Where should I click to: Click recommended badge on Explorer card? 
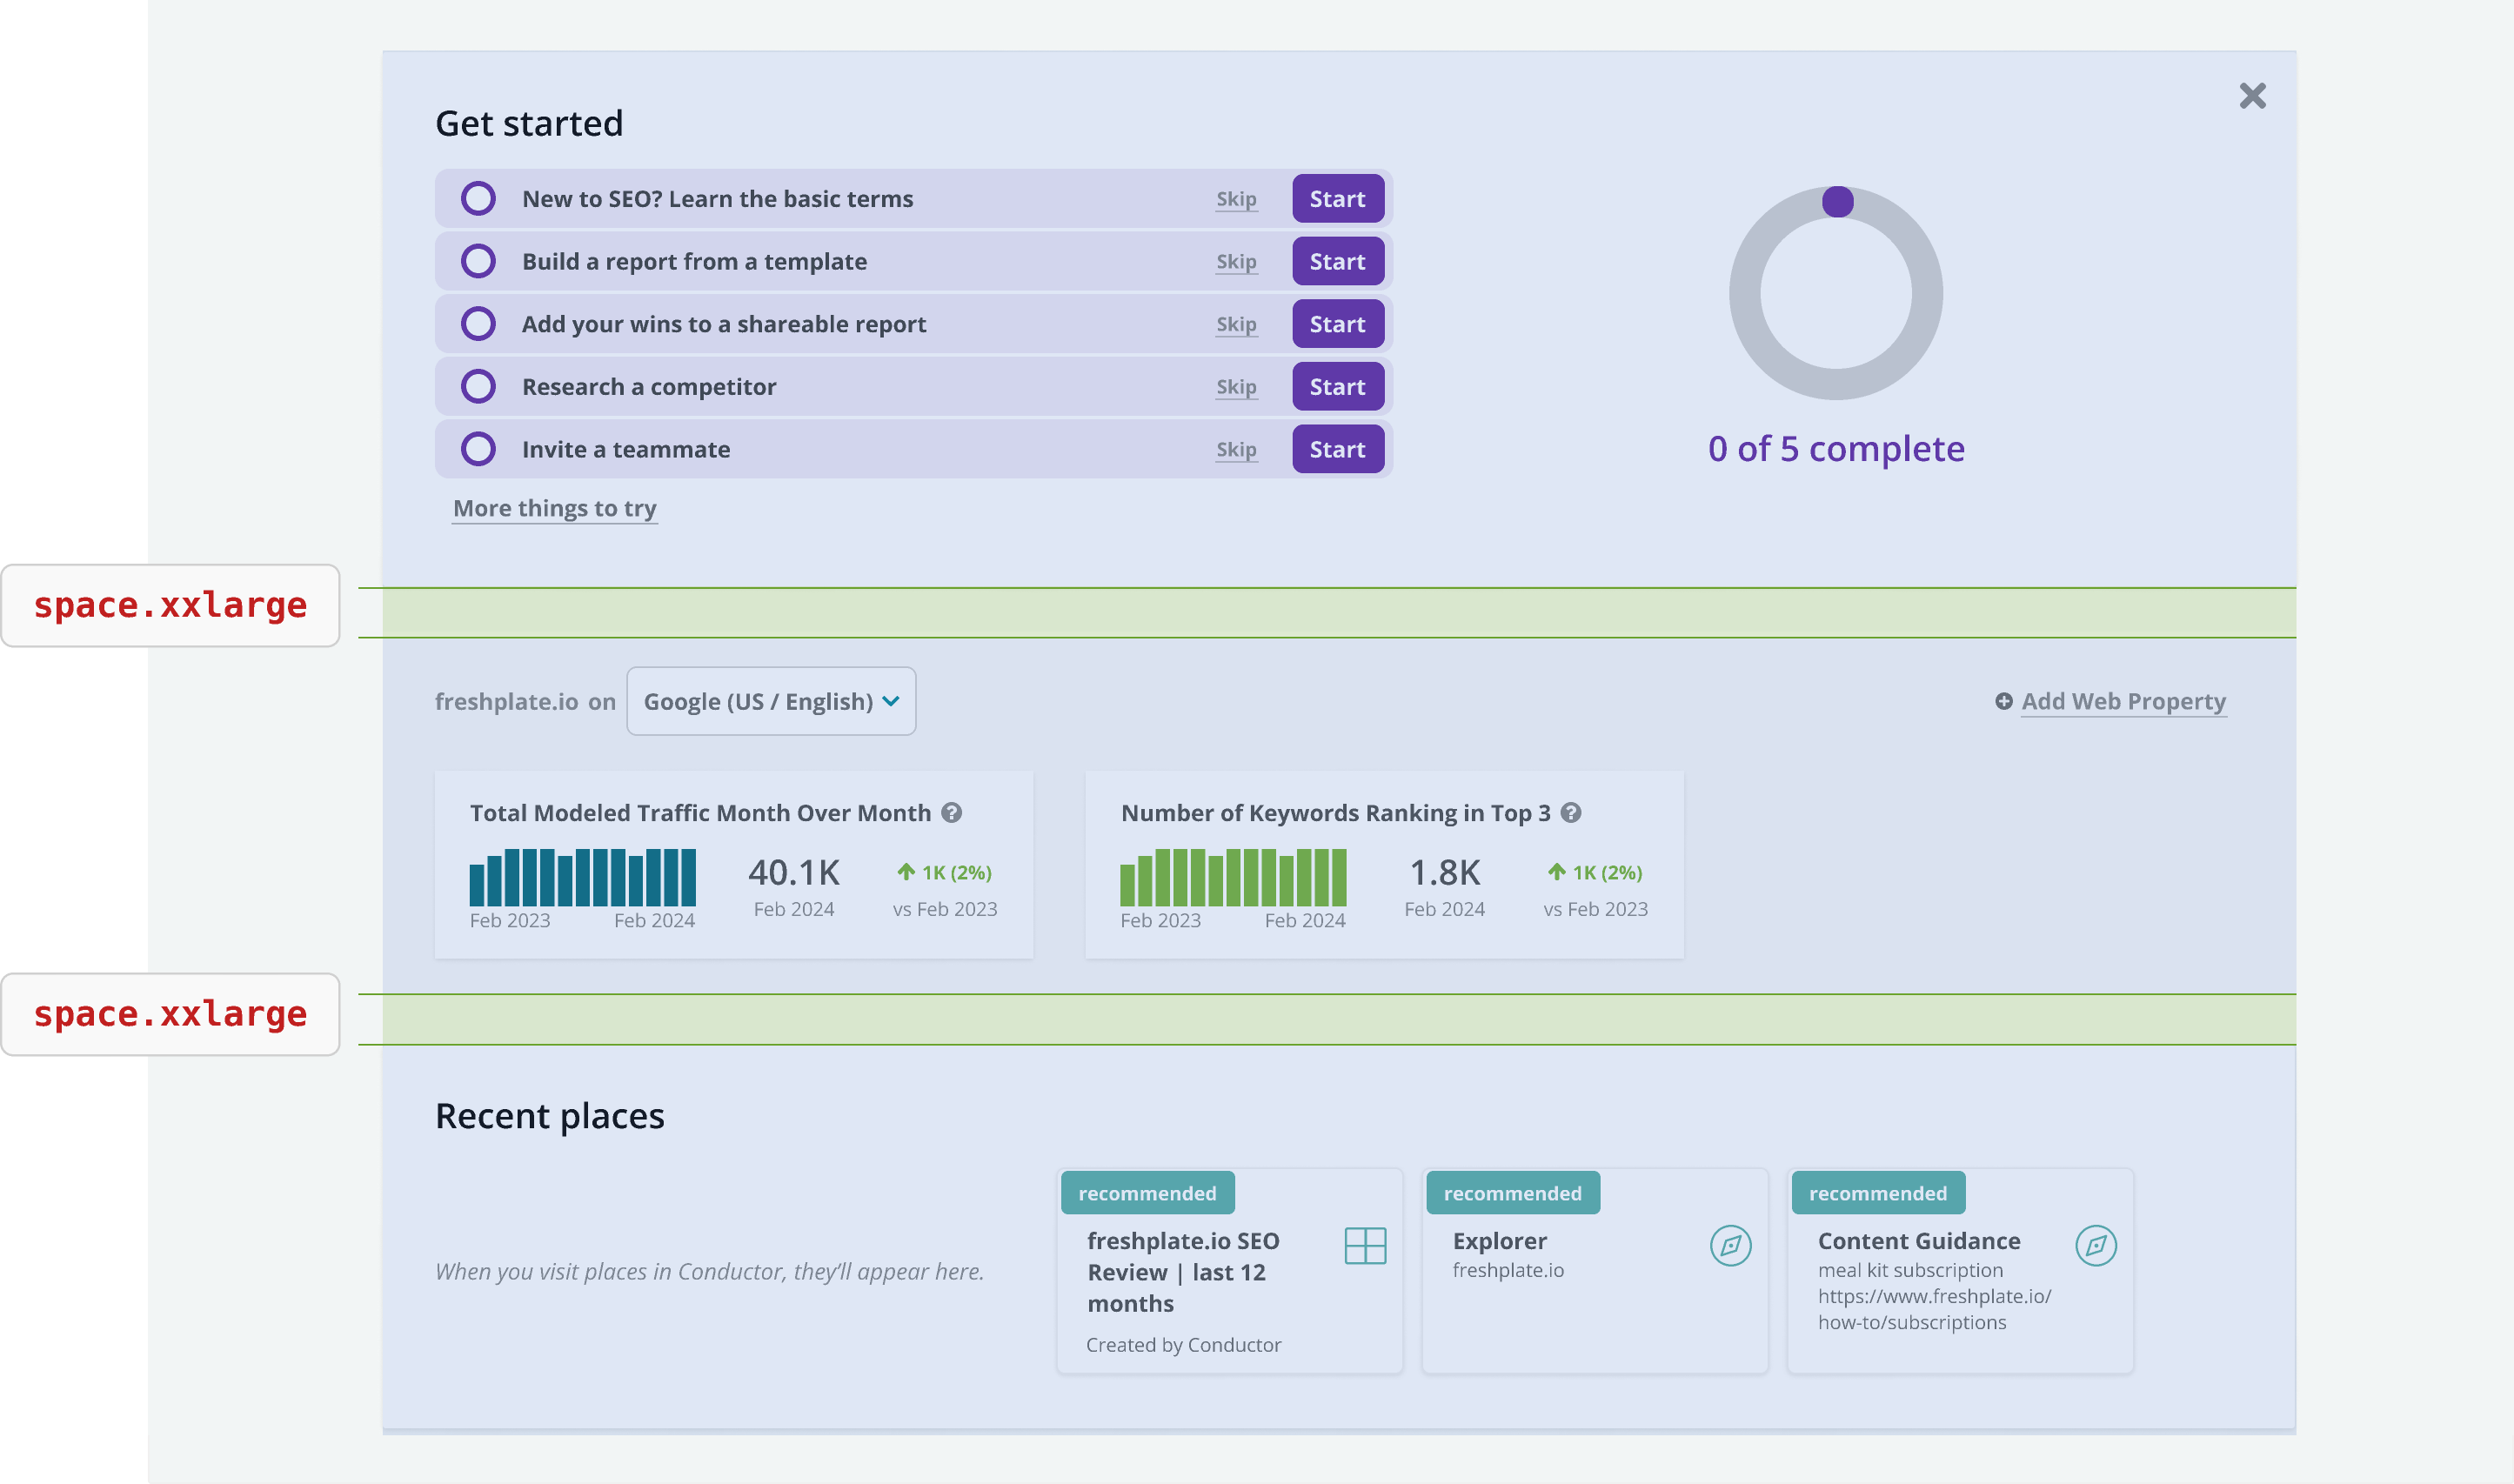click(1513, 1193)
